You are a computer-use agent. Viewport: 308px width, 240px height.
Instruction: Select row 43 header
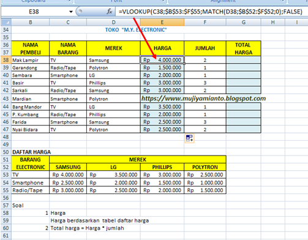coord(6,99)
